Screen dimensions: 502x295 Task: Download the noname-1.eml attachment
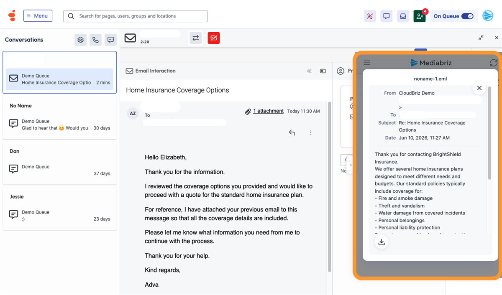(x=382, y=242)
